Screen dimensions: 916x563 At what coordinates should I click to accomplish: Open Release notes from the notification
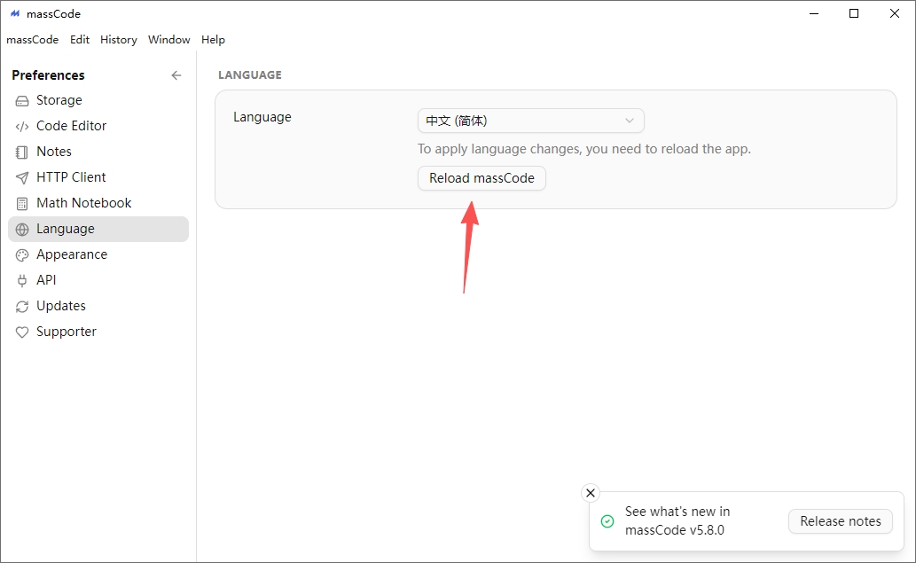(841, 521)
